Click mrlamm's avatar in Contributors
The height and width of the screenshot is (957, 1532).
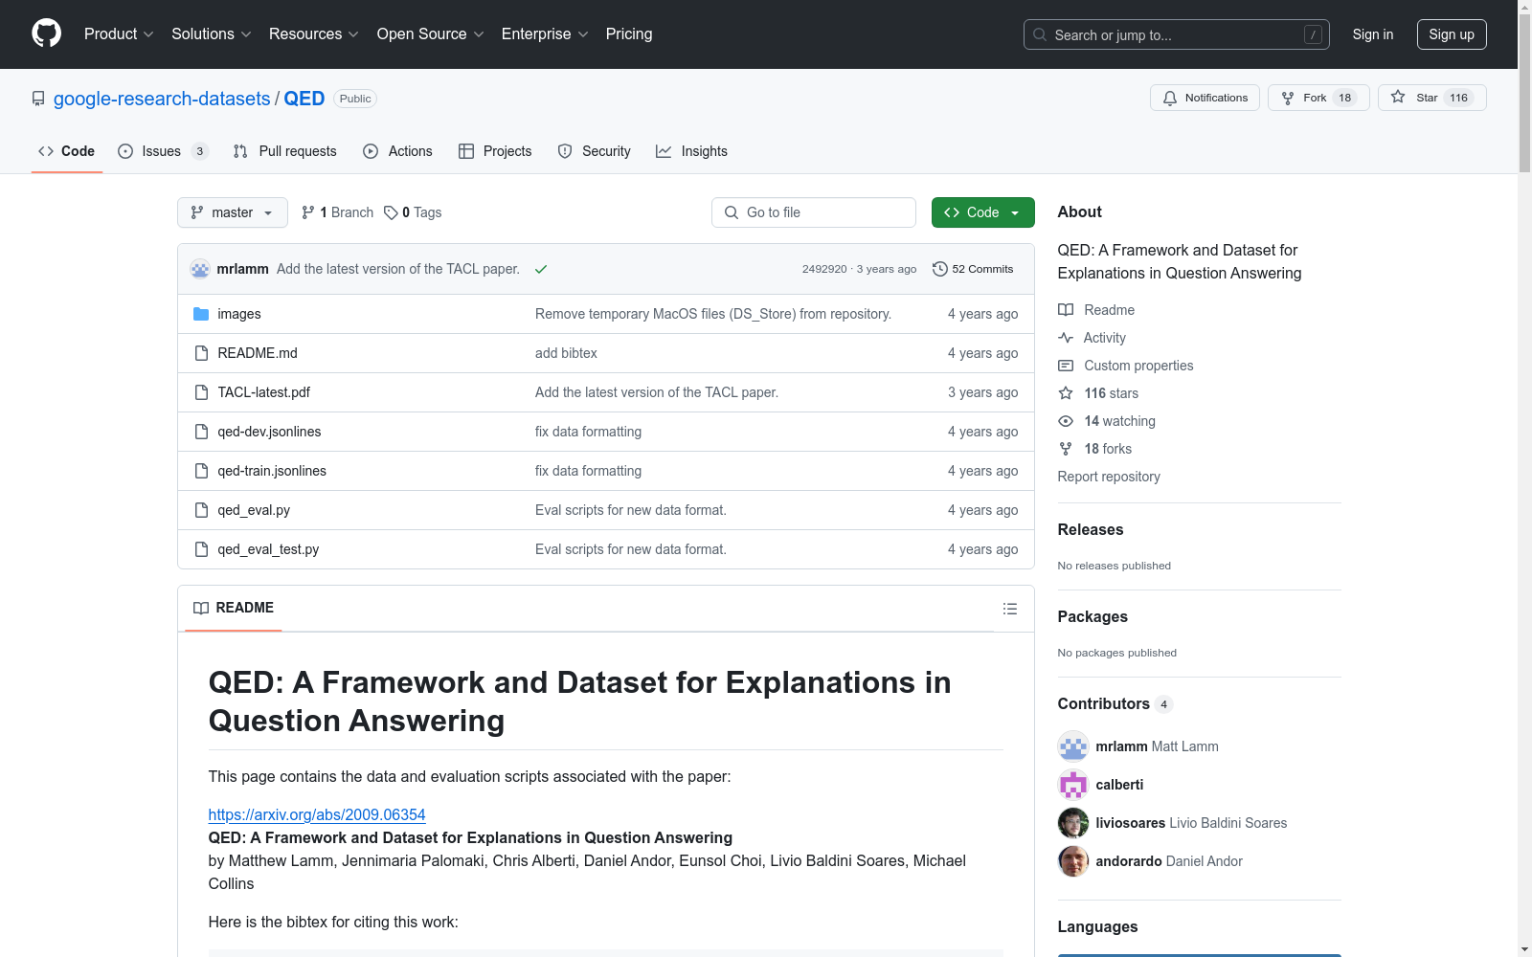pyautogui.click(x=1073, y=746)
